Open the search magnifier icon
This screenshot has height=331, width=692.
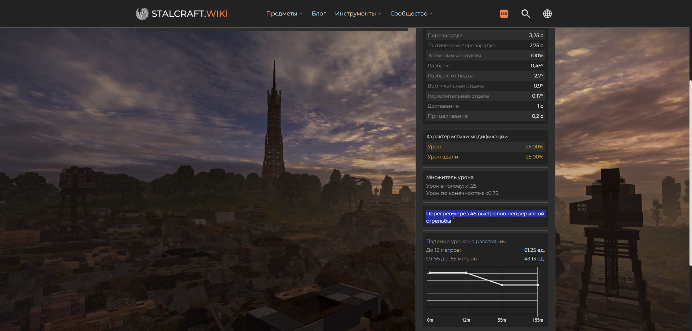click(x=525, y=14)
